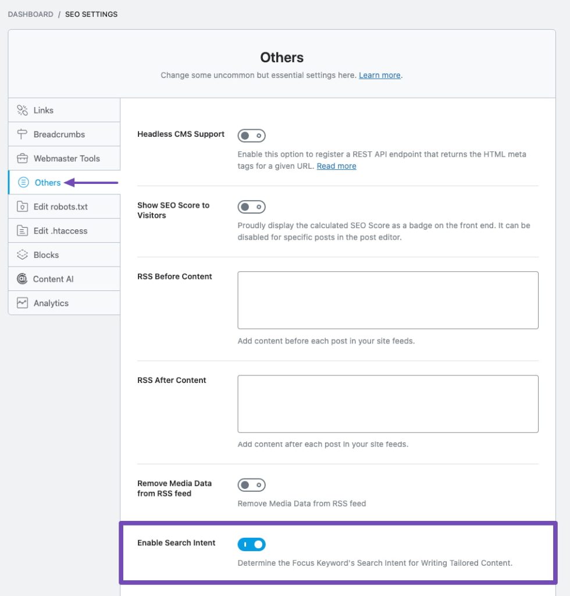The height and width of the screenshot is (596, 570).
Task: Go to Dashboard via breadcrumb
Action: tap(30, 14)
